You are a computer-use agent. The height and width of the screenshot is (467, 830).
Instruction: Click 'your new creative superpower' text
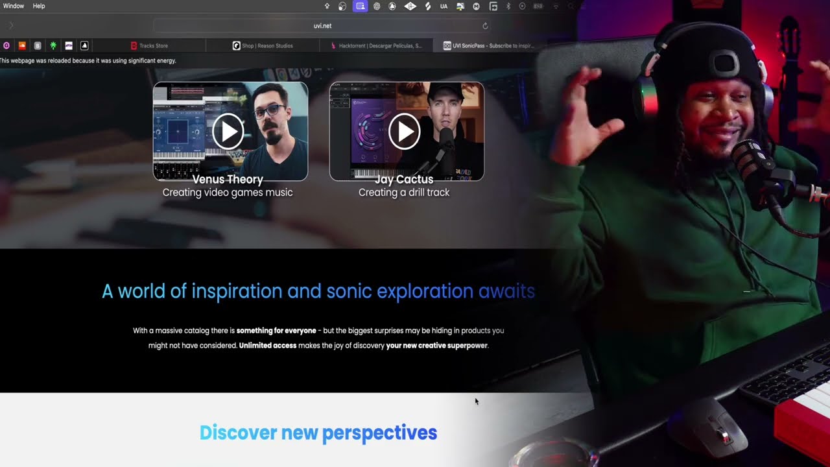[436, 346]
